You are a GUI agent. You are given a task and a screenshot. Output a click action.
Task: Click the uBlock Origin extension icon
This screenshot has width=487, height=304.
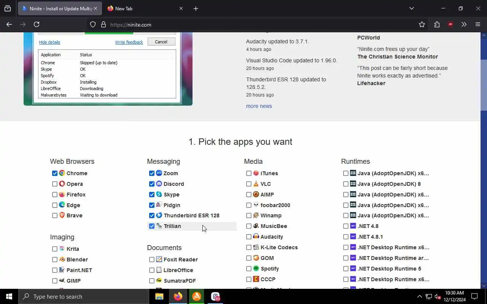pos(450,24)
